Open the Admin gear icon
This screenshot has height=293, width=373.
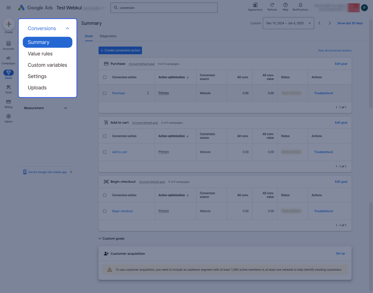pyautogui.click(x=8, y=116)
